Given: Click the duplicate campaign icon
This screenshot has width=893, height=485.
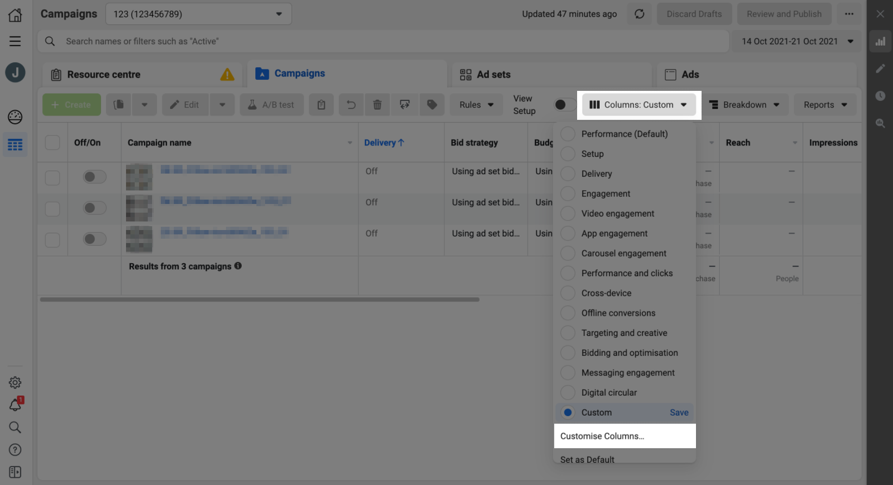Looking at the screenshot, I should tap(119, 105).
